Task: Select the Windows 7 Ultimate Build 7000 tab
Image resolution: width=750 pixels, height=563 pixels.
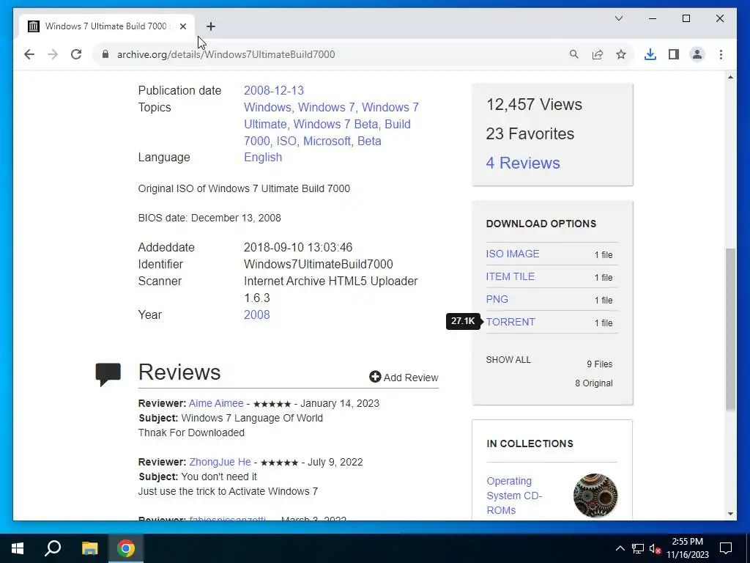Action: pyautogui.click(x=107, y=26)
